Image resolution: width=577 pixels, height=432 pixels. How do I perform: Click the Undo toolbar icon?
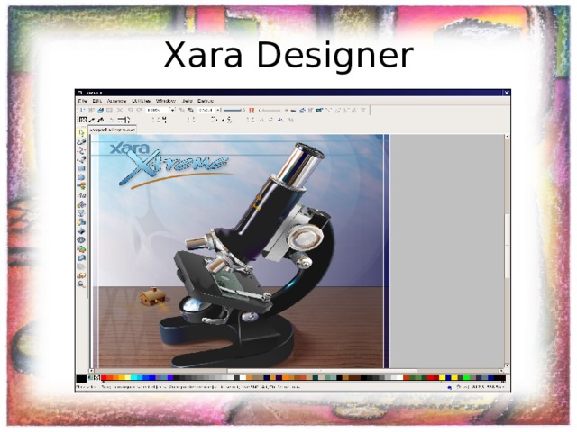130,110
